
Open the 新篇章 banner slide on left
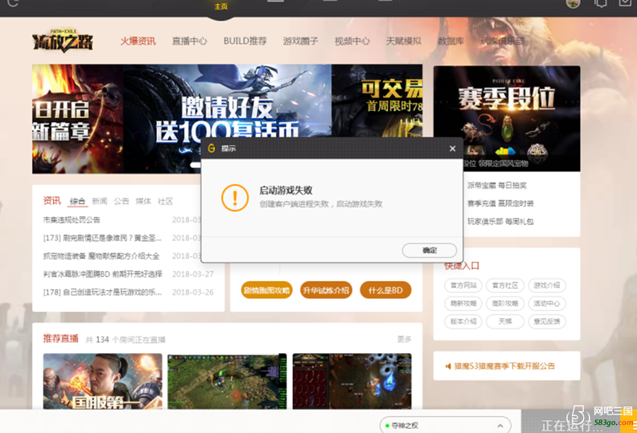(x=77, y=119)
